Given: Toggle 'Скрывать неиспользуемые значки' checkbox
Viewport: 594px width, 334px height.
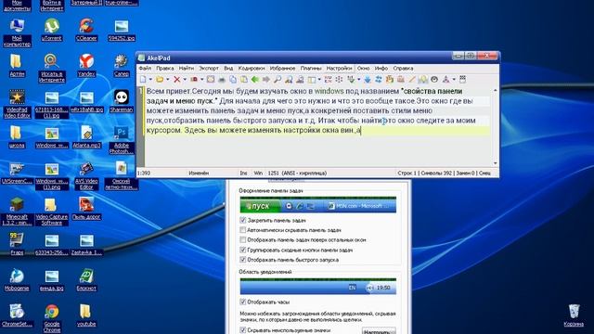Looking at the screenshot, I should click(x=243, y=330).
